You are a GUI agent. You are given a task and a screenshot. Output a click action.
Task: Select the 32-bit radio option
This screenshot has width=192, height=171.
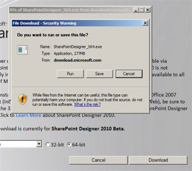pos(48,145)
